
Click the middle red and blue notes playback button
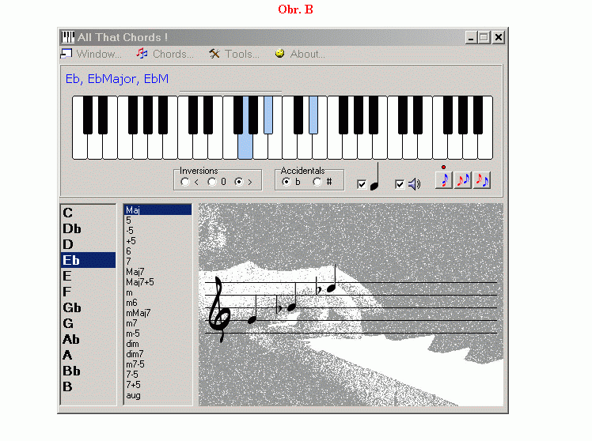coord(463,179)
